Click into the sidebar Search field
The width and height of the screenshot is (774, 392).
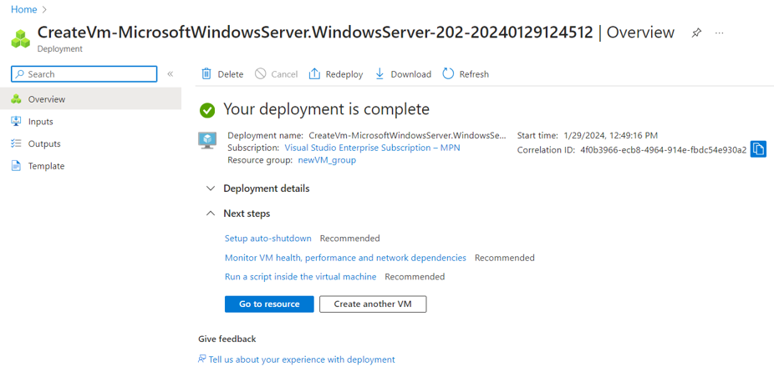coord(84,74)
